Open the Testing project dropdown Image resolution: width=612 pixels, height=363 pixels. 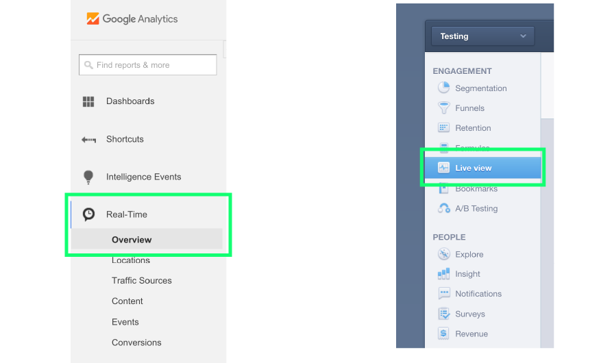click(x=482, y=36)
